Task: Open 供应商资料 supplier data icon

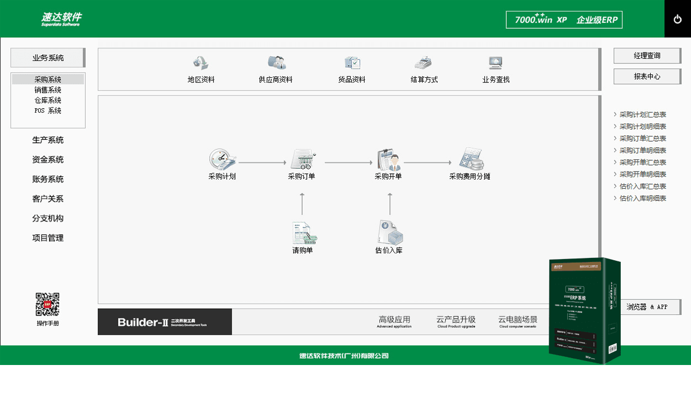Action: coord(276,63)
